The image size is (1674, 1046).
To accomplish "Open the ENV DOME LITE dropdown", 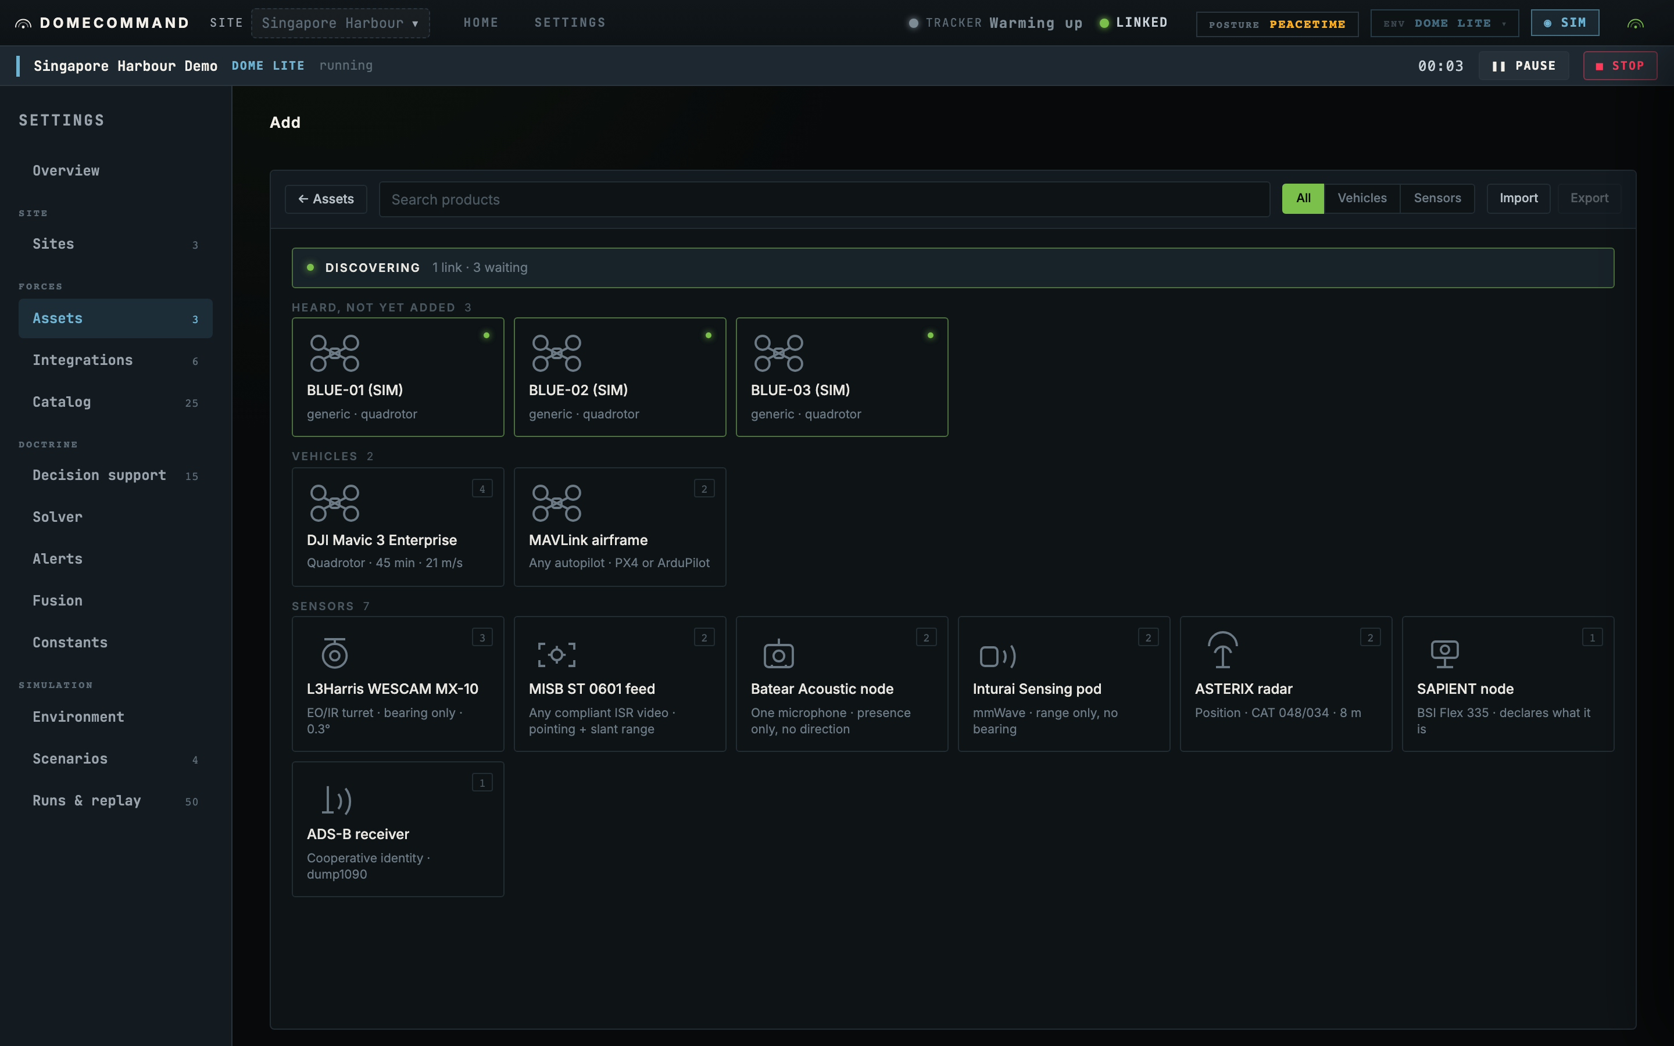I will pyautogui.click(x=1444, y=23).
